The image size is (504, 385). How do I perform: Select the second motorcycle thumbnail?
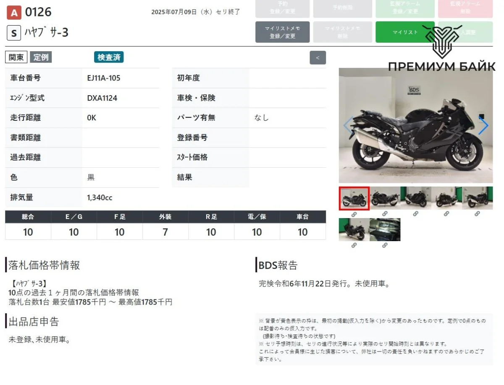385,198
